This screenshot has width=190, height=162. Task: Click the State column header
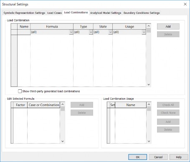click(x=103, y=27)
